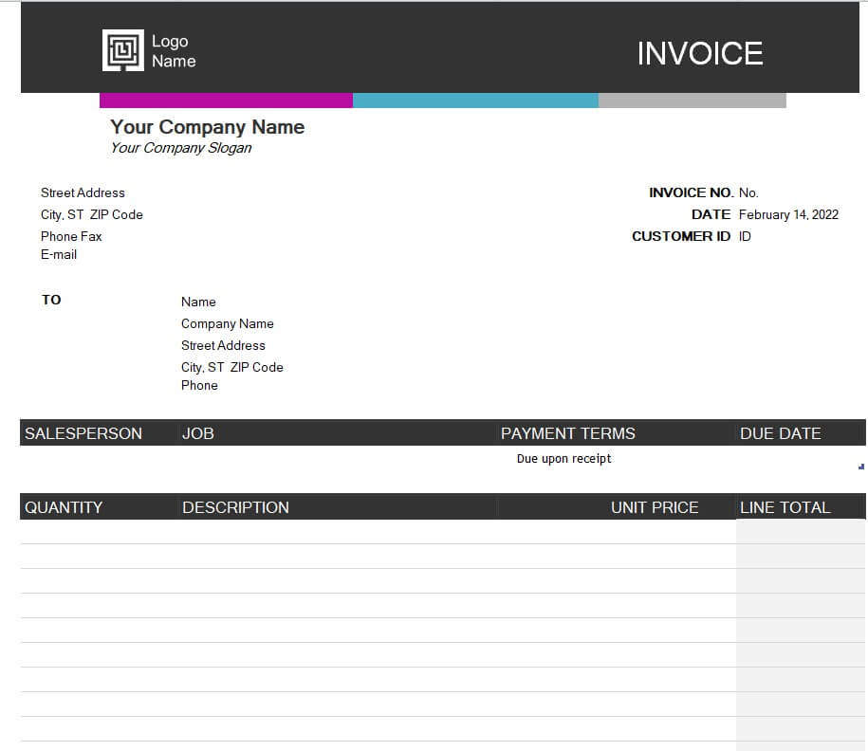The width and height of the screenshot is (868, 751).
Task: Click the date February 14, 2022
Action: click(788, 214)
